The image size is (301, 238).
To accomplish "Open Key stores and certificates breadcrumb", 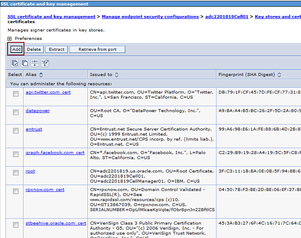I will (x=278, y=17).
